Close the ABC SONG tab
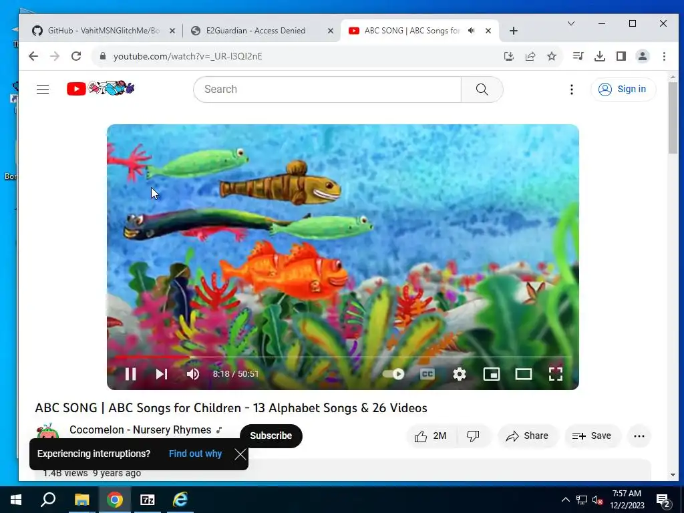This screenshot has width=684, height=513. click(488, 31)
